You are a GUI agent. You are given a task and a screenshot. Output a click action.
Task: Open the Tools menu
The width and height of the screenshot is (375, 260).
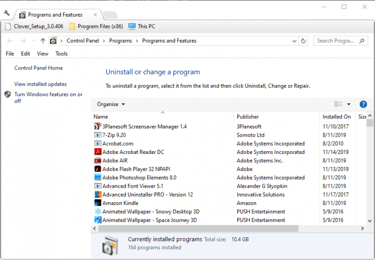coord(61,54)
